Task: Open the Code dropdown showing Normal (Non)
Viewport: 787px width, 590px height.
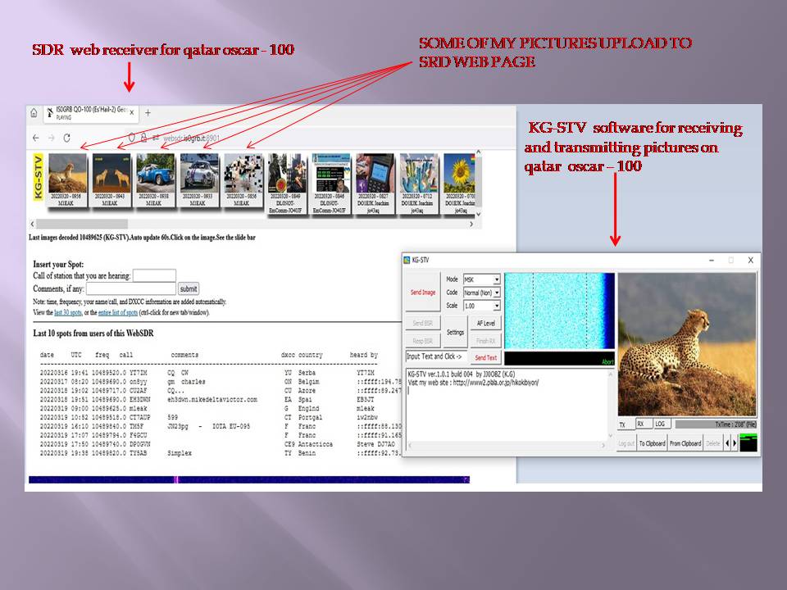Action: click(x=481, y=293)
